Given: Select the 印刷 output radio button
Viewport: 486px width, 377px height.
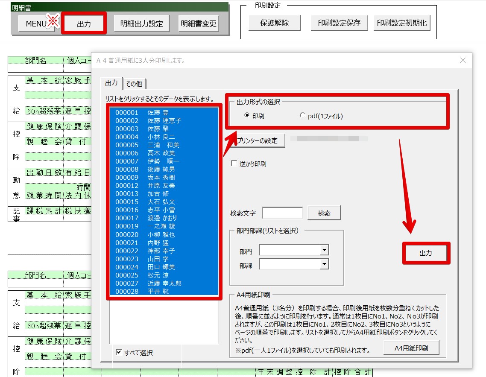Looking at the screenshot, I should [247, 115].
